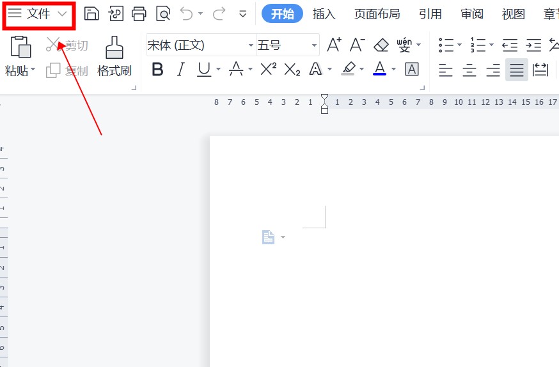Open clipboard group dialog launcher
Screen dimensions: 559x367
(134, 88)
